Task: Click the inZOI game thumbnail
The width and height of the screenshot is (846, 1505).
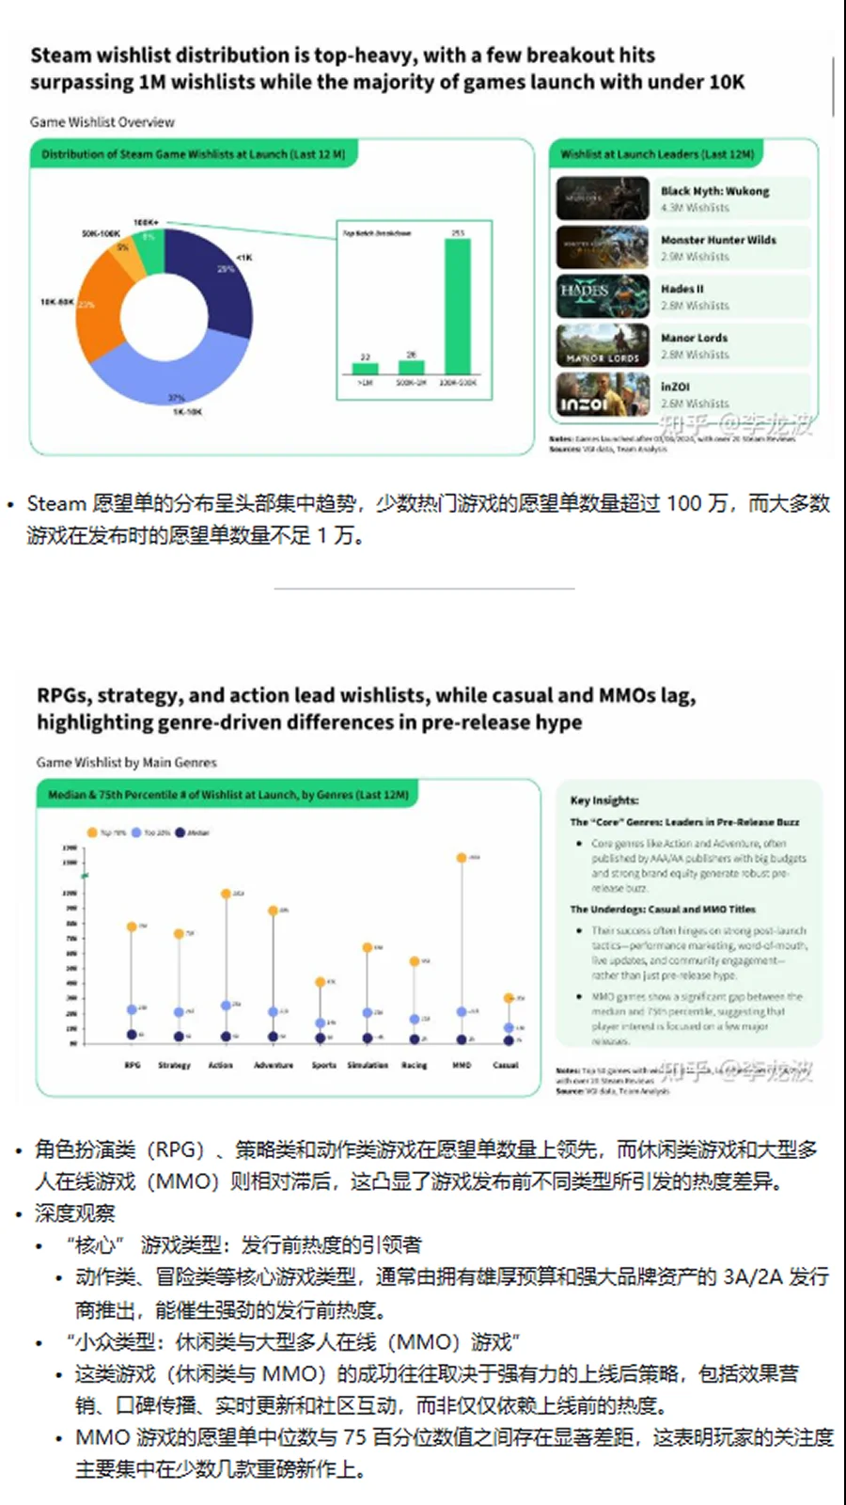Action: (603, 395)
